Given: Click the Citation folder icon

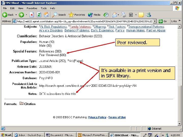Looking at the screenshot, I should 21,104.
